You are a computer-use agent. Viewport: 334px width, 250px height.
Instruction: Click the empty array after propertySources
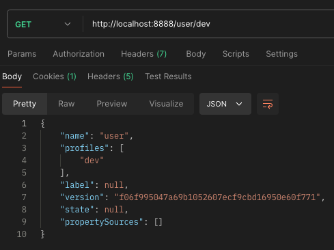[x=158, y=222]
